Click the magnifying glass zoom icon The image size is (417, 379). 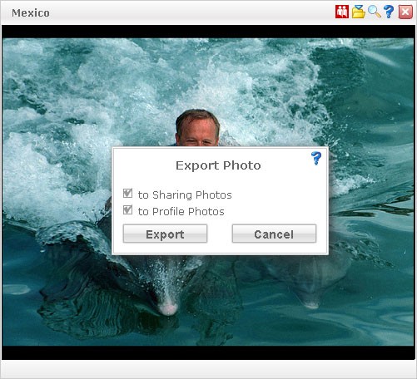coord(374,12)
